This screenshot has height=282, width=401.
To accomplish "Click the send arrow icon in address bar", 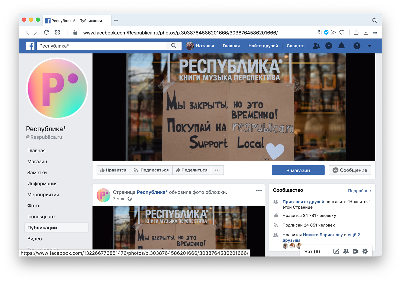I will tap(334, 32).
